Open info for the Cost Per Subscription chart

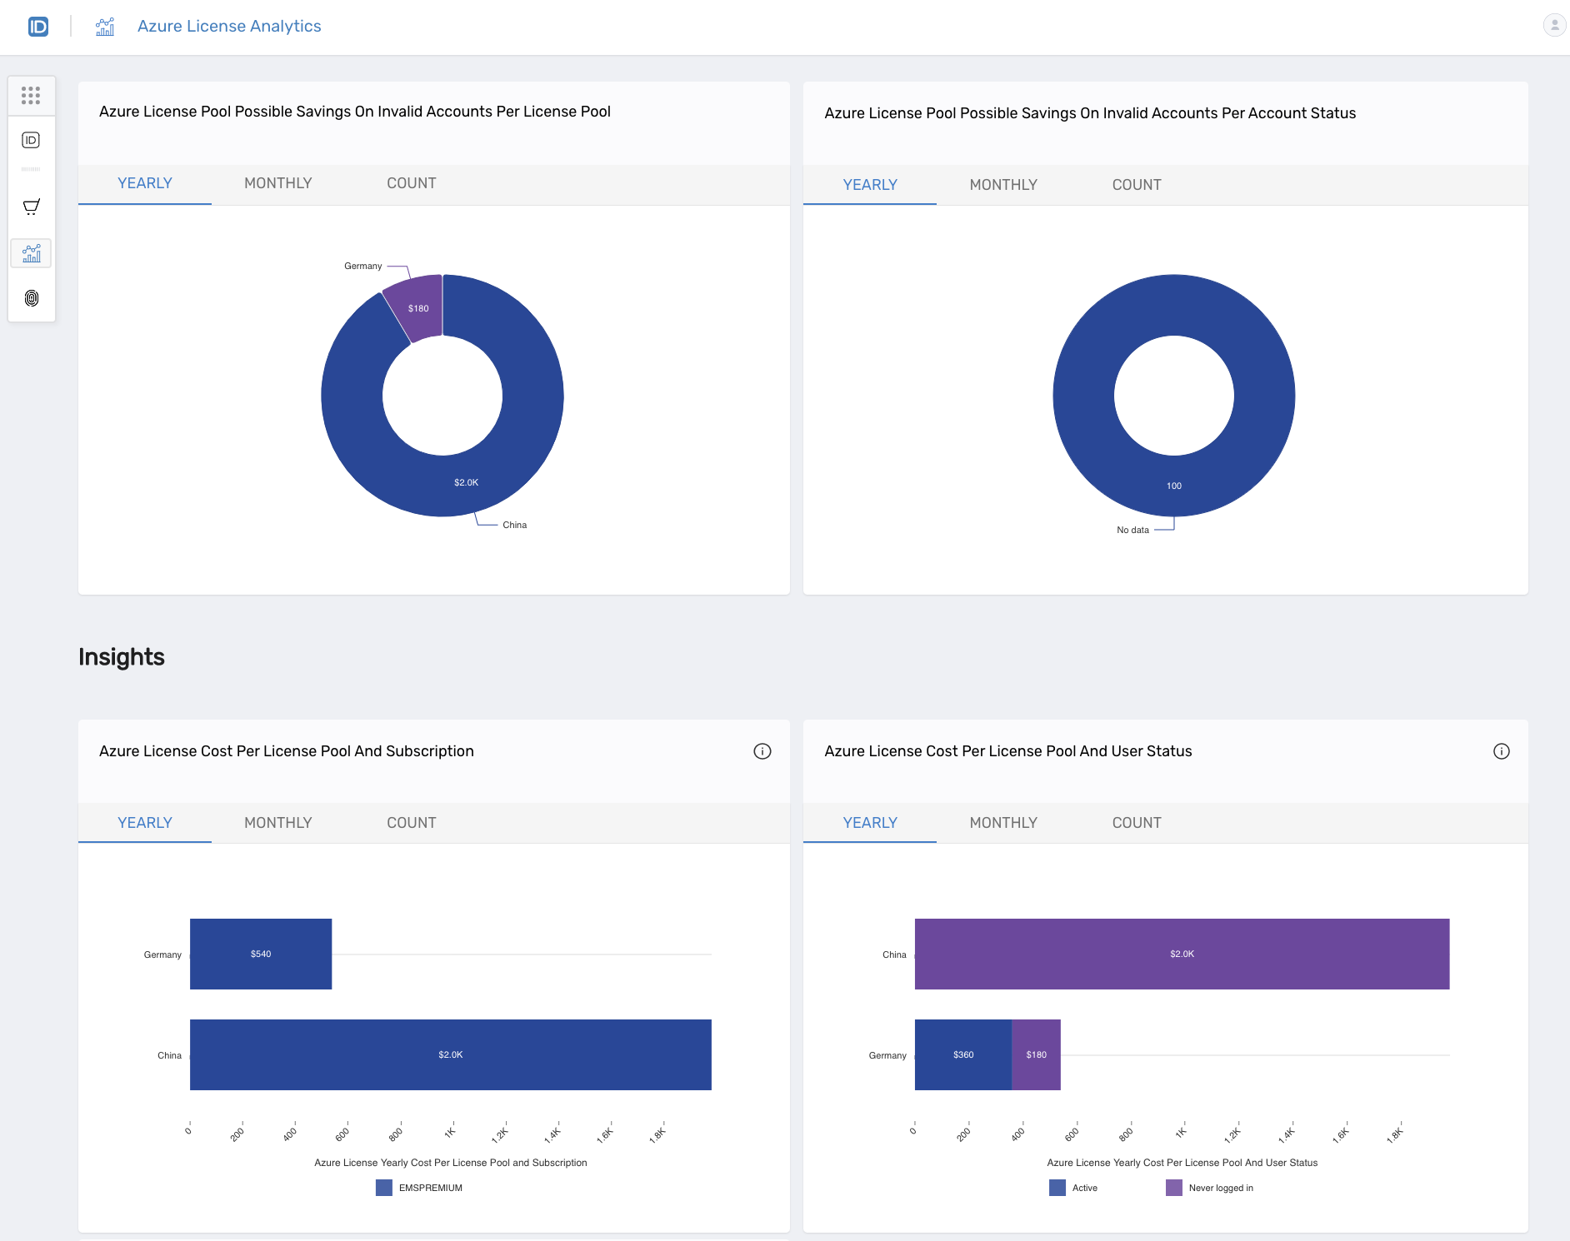coord(762,750)
